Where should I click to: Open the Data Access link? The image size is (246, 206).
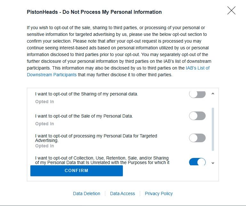pyautogui.click(x=123, y=194)
